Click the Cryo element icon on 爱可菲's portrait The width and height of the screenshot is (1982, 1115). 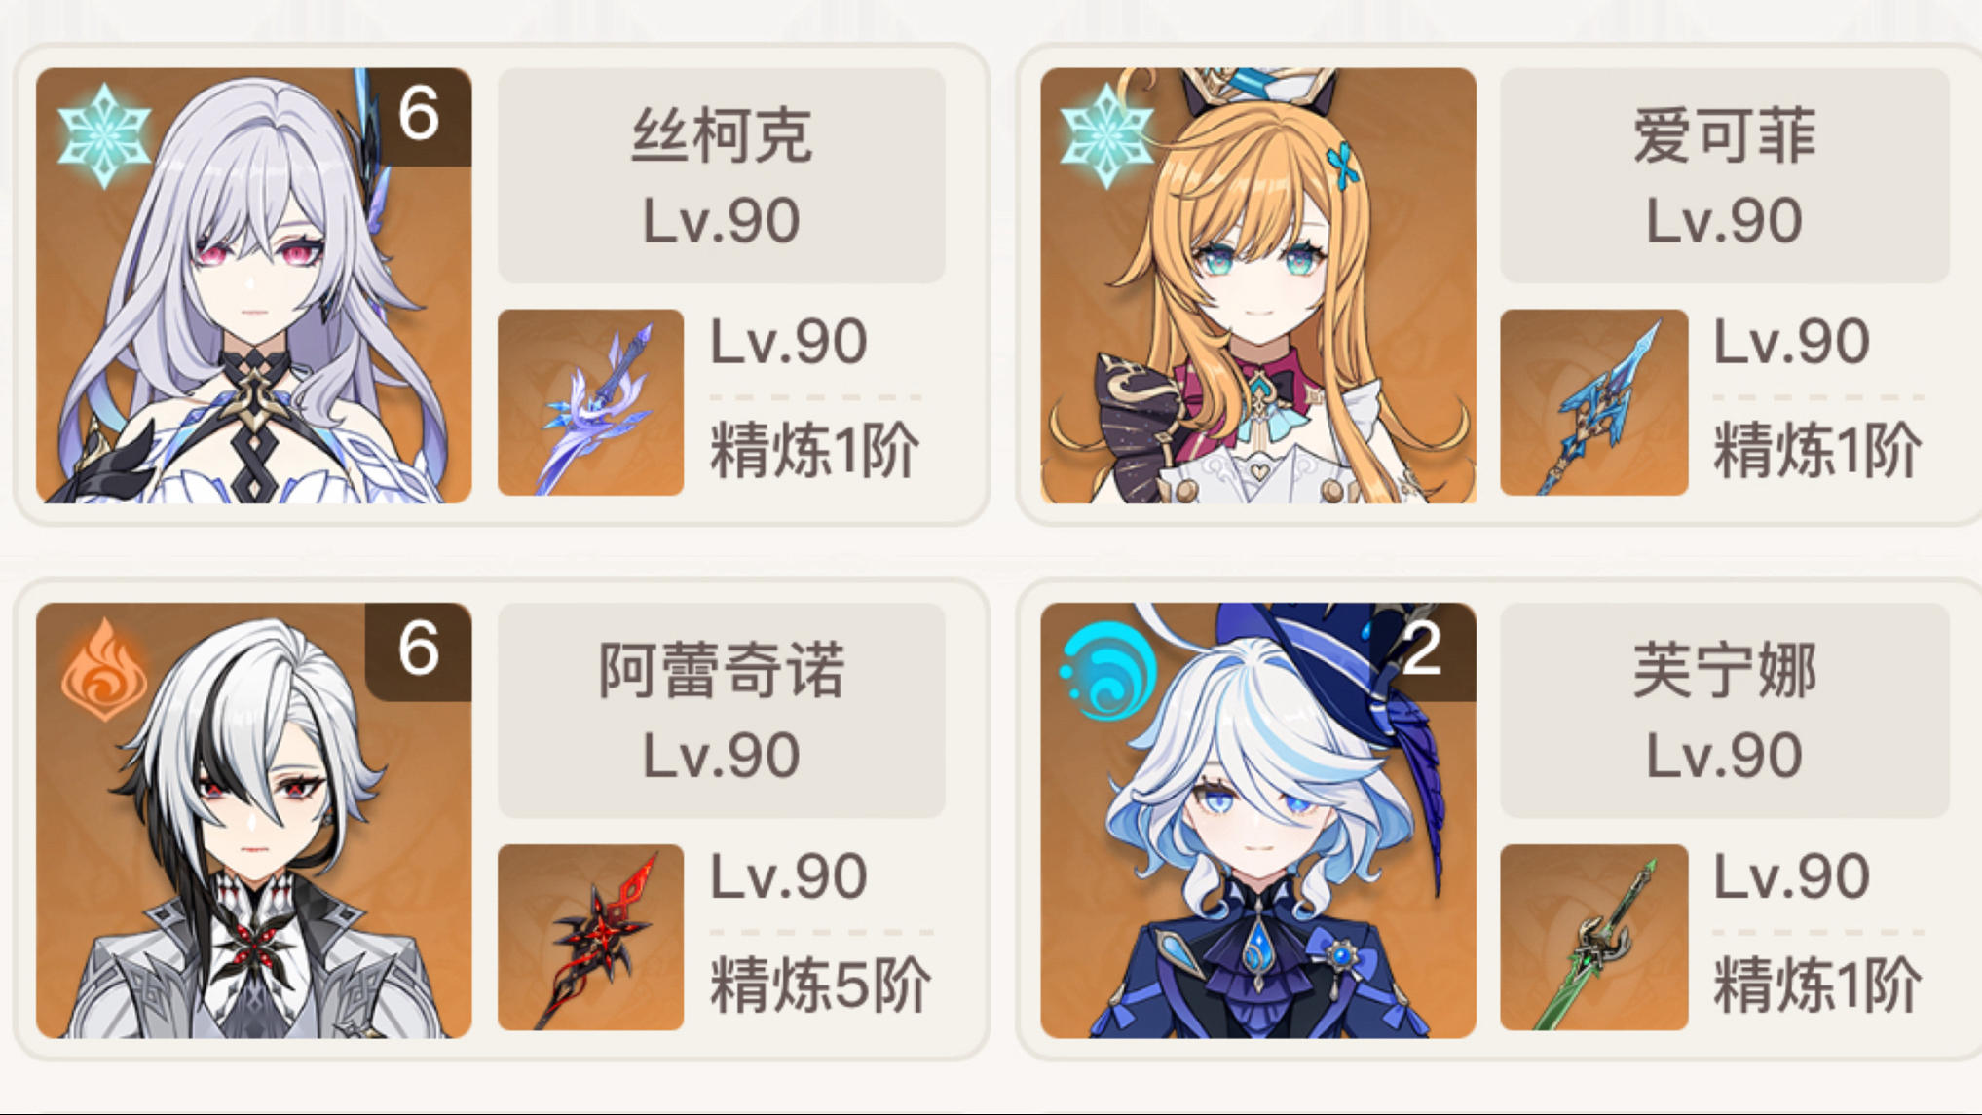coord(1106,134)
